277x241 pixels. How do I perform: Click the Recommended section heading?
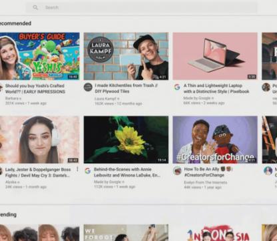[15, 23]
